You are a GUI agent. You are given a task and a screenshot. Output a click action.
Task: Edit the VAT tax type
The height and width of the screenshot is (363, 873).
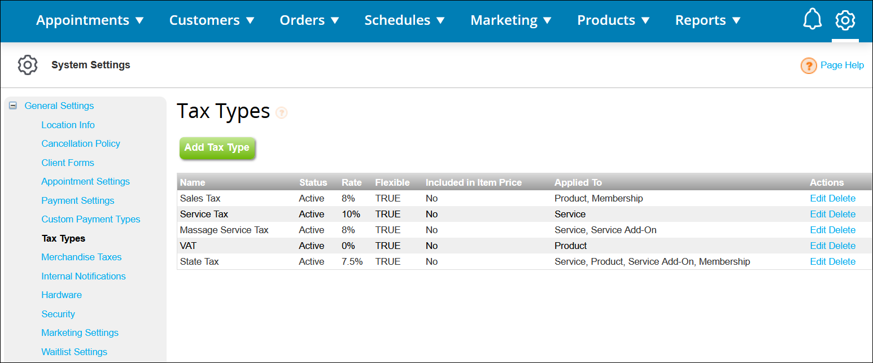(x=818, y=246)
